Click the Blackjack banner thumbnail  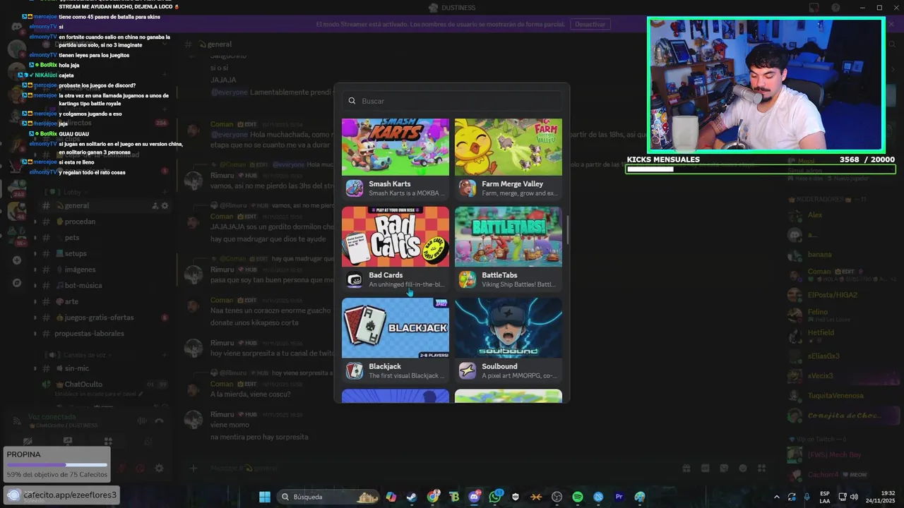coord(395,328)
